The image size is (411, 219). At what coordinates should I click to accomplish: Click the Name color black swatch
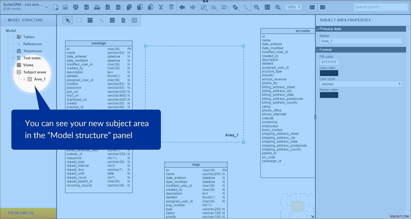(329, 95)
